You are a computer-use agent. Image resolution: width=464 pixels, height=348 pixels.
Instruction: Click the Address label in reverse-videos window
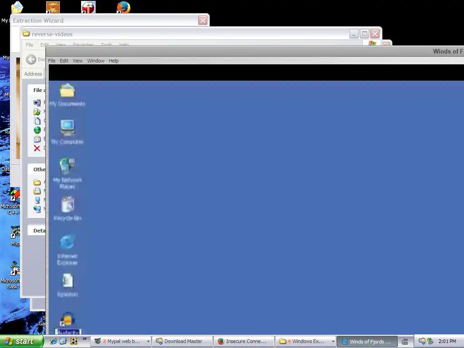(33, 74)
